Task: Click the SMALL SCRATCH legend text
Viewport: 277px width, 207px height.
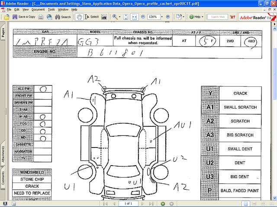Action: [240, 107]
